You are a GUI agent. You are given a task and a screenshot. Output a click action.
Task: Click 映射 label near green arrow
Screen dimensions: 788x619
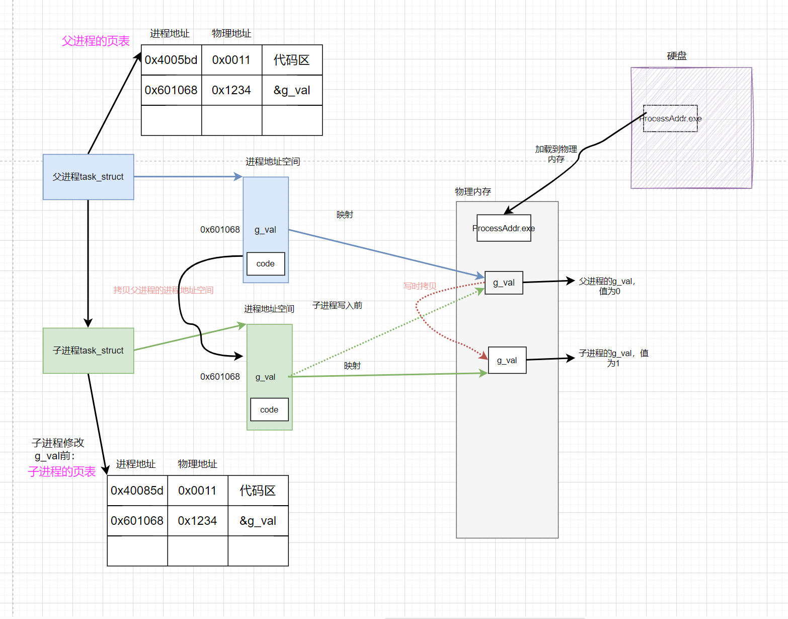click(x=352, y=366)
